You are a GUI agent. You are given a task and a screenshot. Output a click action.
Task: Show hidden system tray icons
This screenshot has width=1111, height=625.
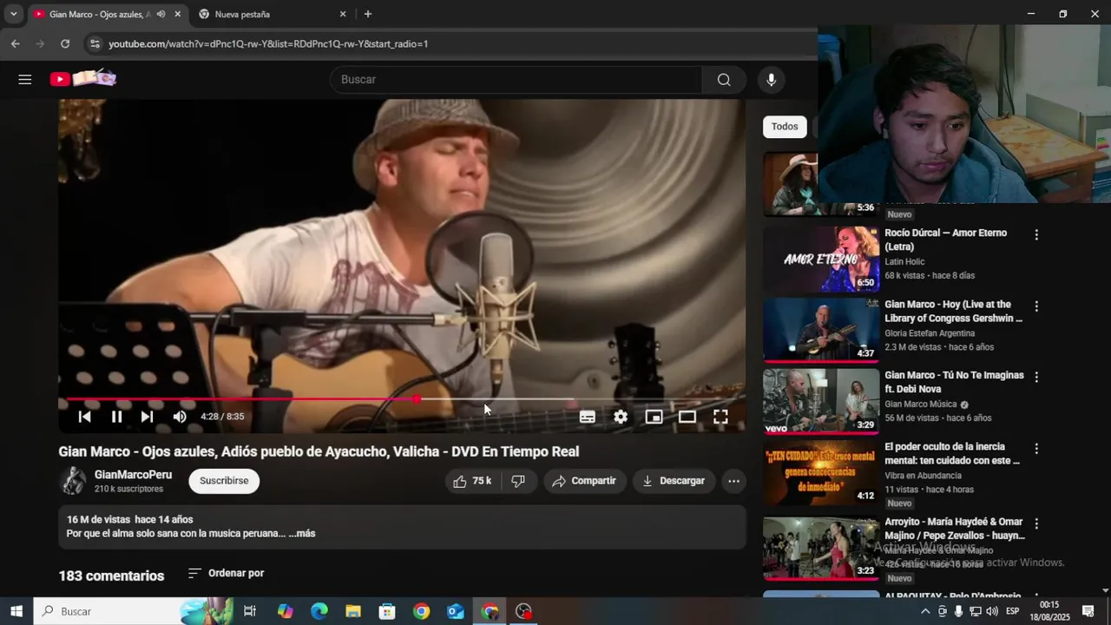pyautogui.click(x=925, y=611)
